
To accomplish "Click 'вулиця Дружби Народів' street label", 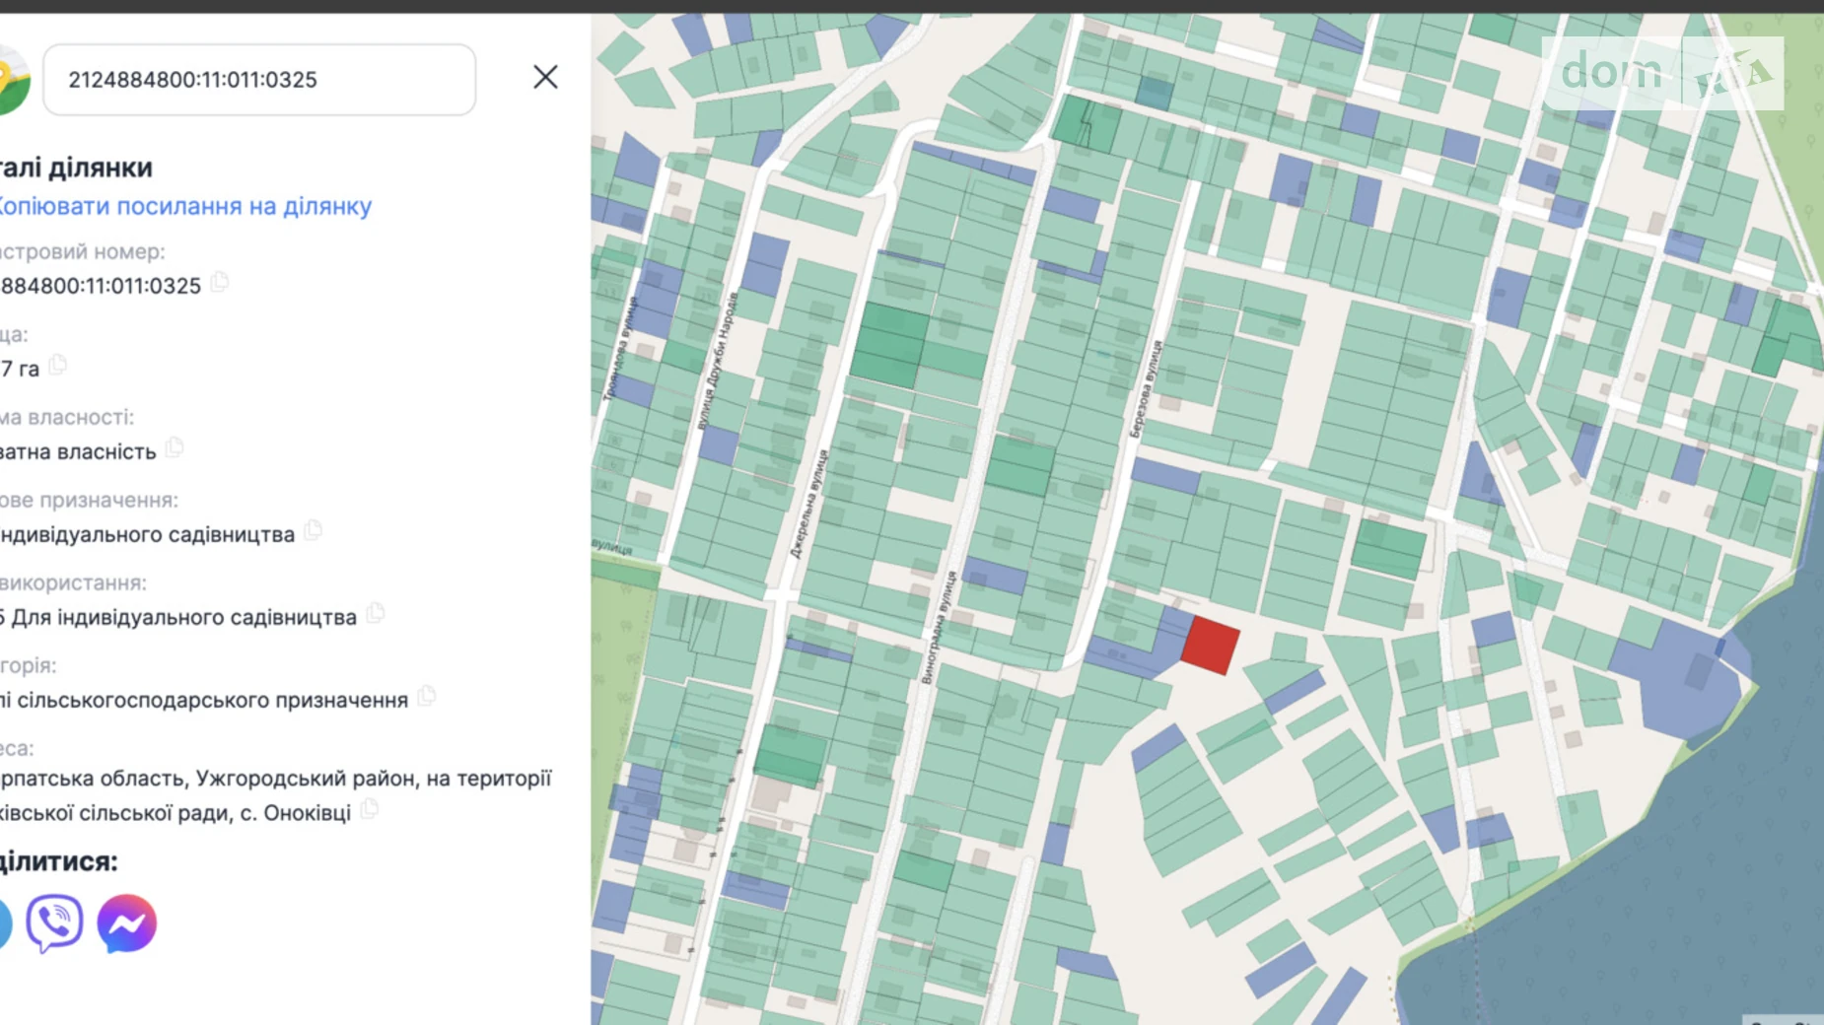I will [718, 361].
